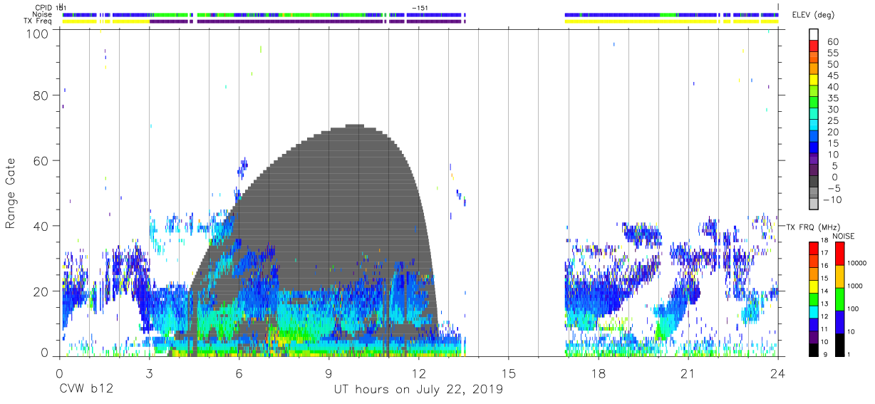Click the green segment of the NOISE bar

click(840, 299)
